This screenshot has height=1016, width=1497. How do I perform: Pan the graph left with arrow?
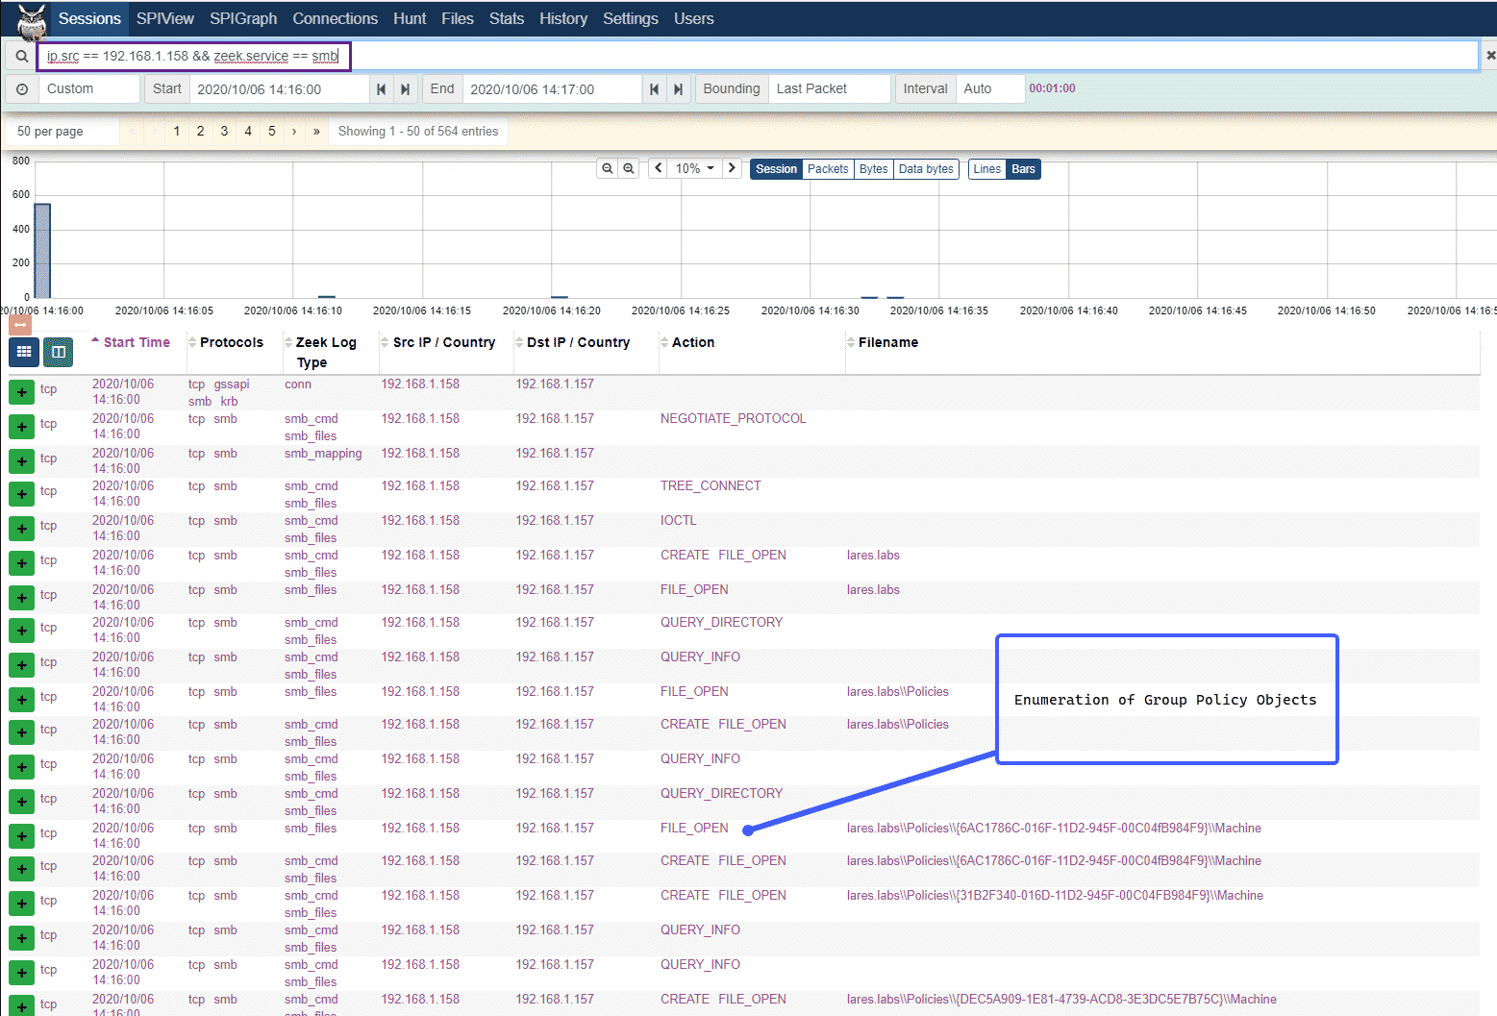pyautogui.click(x=659, y=168)
